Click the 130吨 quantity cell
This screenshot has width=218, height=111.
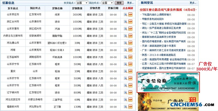(x=77, y=107)
